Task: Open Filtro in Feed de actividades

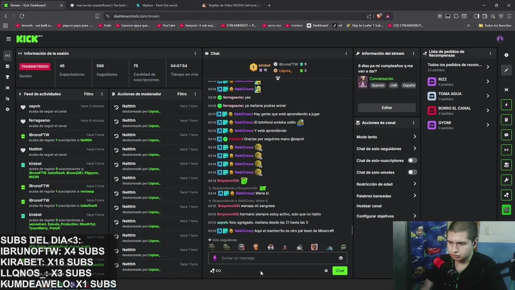Action: [x=89, y=94]
